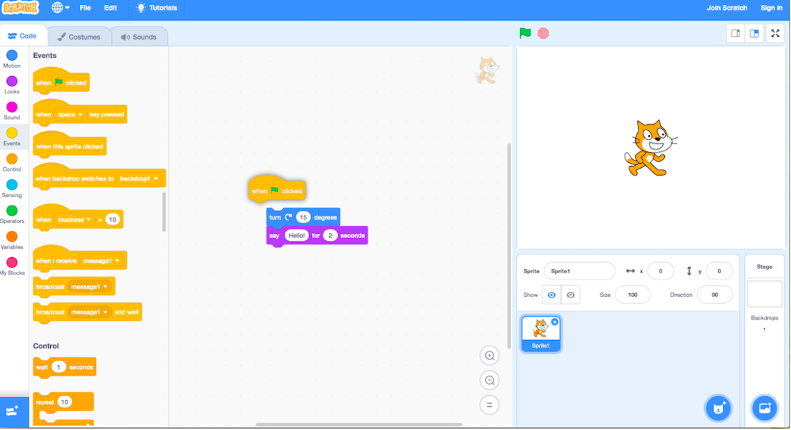Image resolution: width=791 pixels, height=430 pixels.
Task: Click Choose a Sprite cat button
Action: point(718,408)
